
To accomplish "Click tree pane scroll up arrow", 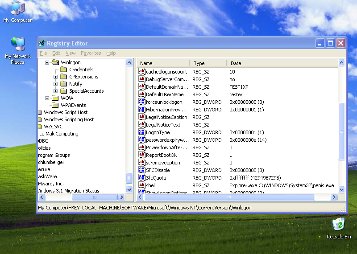I will 129,62.
